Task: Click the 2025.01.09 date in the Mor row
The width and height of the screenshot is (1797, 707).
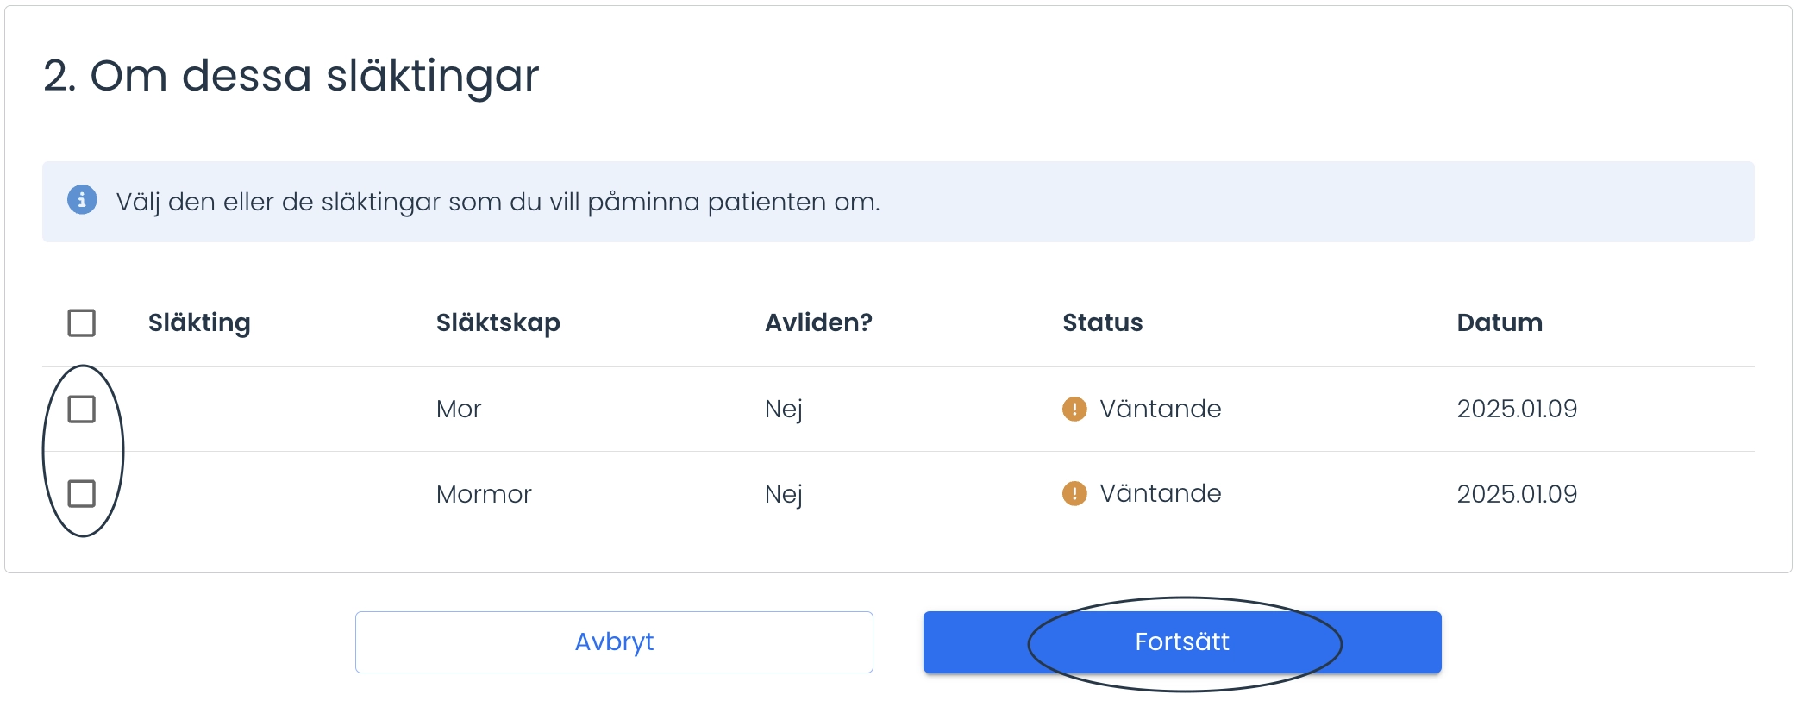Action: [1517, 409]
